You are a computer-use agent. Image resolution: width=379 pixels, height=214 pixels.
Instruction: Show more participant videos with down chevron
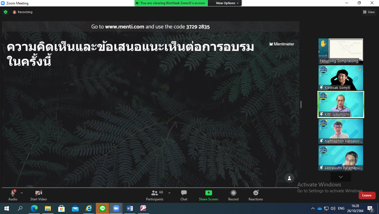341,177
